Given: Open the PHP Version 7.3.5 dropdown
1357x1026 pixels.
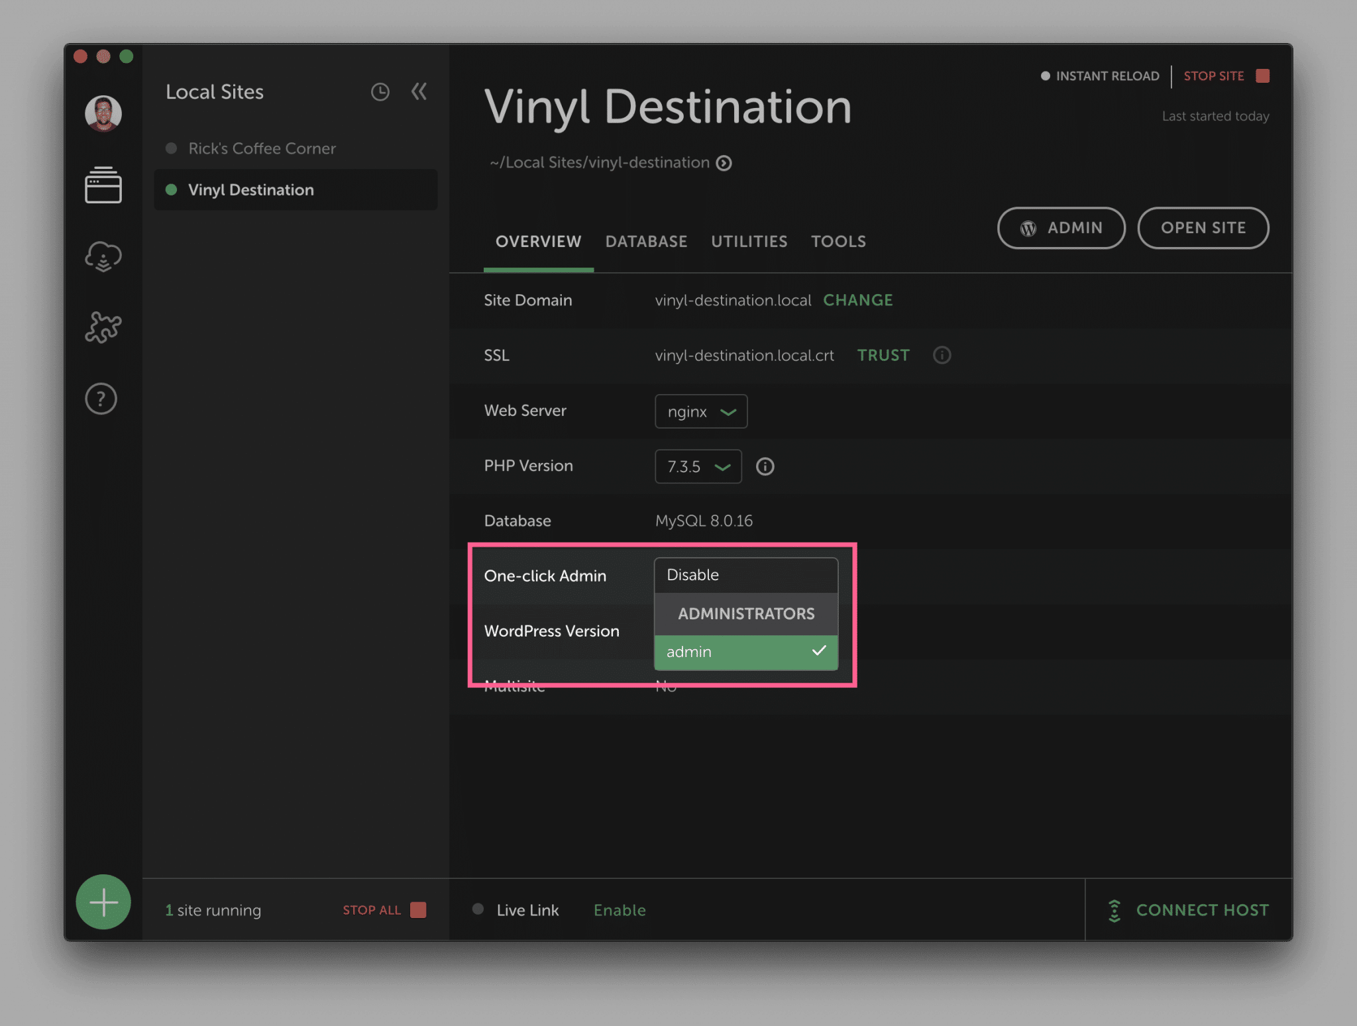Looking at the screenshot, I should (x=698, y=467).
